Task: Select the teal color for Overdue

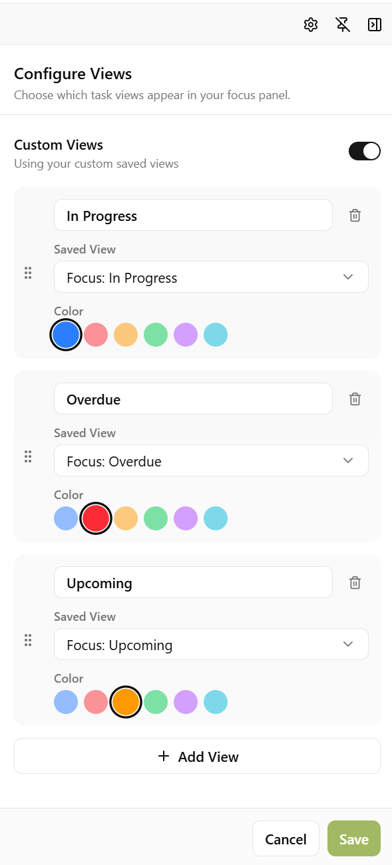Action: point(216,518)
